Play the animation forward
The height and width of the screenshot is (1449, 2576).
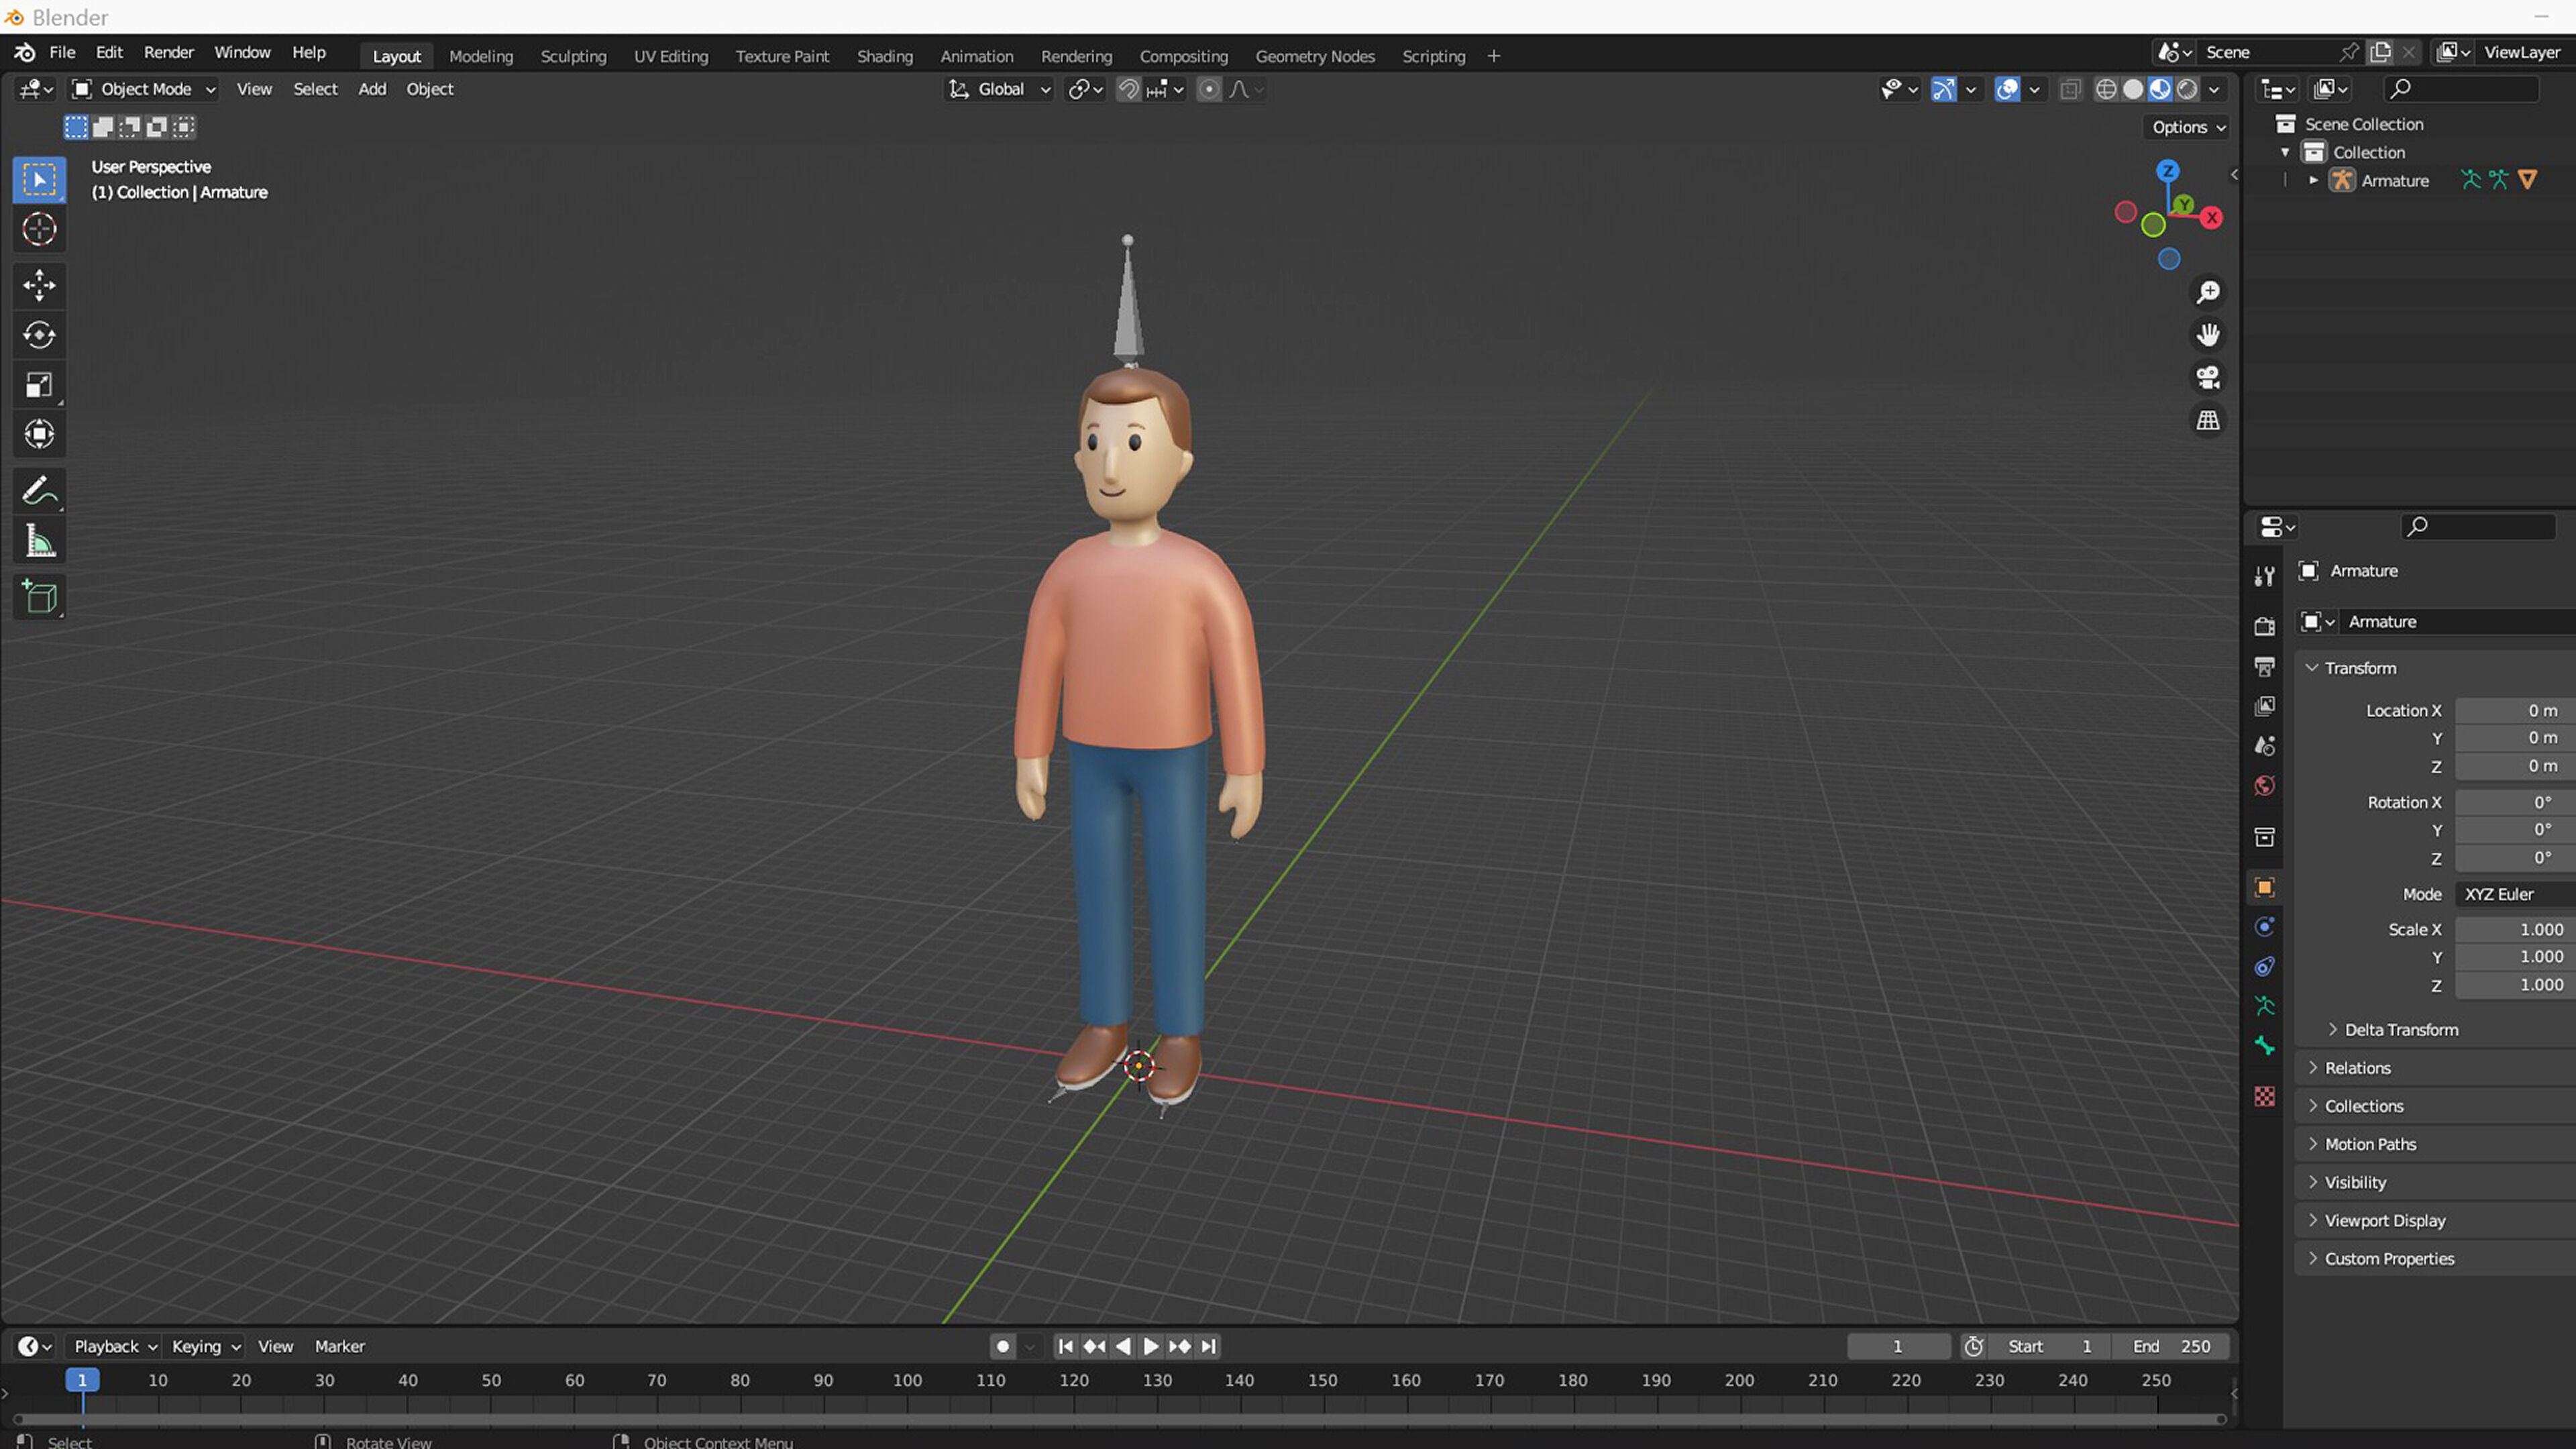pyautogui.click(x=1151, y=1347)
